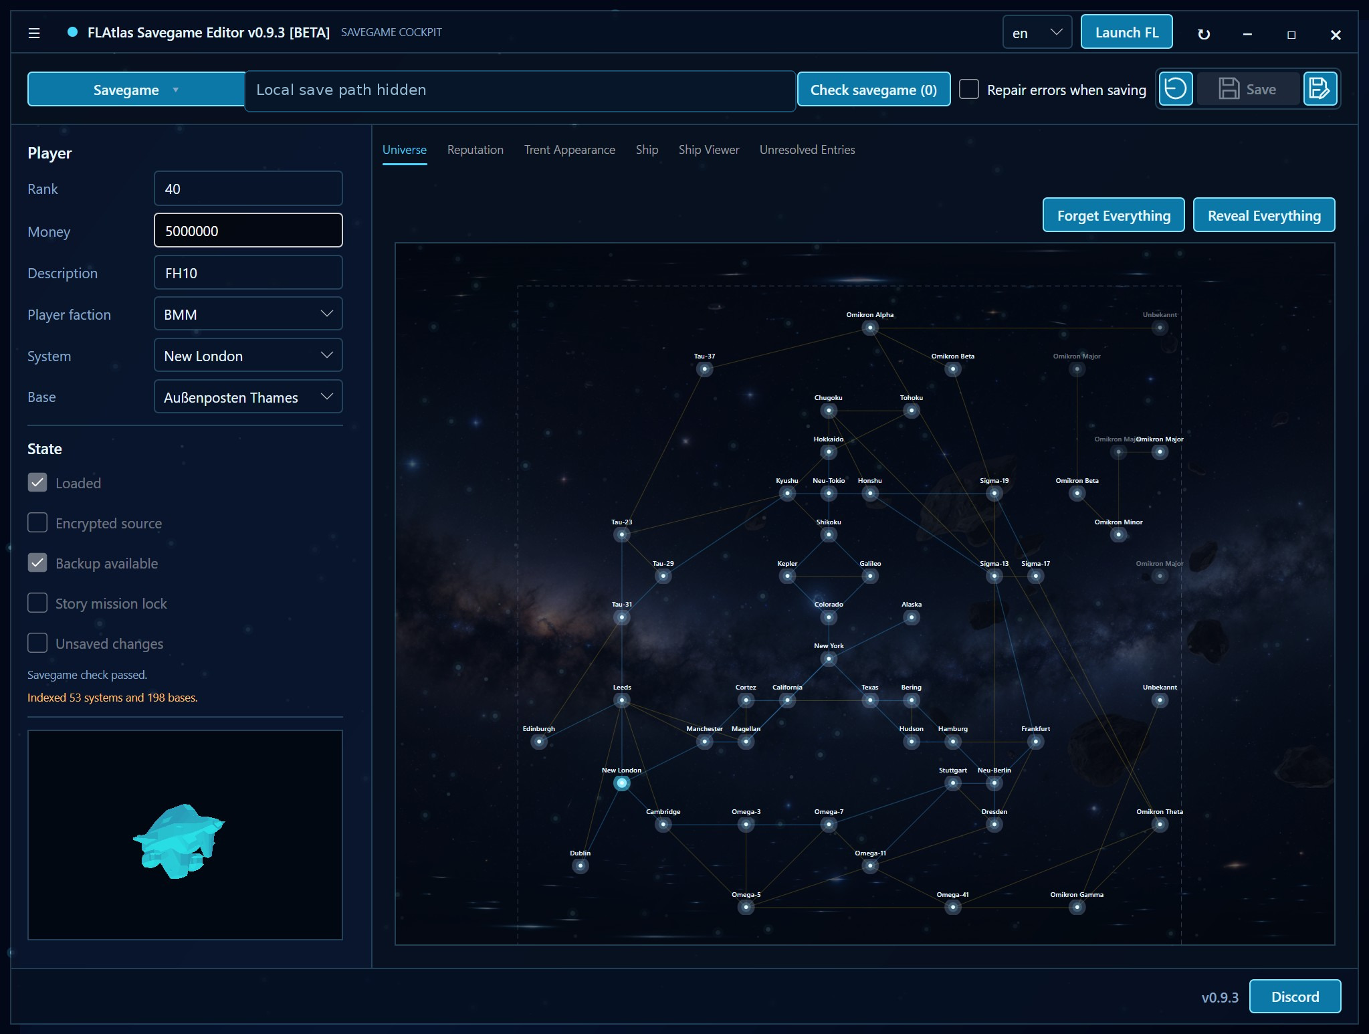The image size is (1369, 1034).
Task: Open the Discord link button
Action: click(x=1295, y=997)
